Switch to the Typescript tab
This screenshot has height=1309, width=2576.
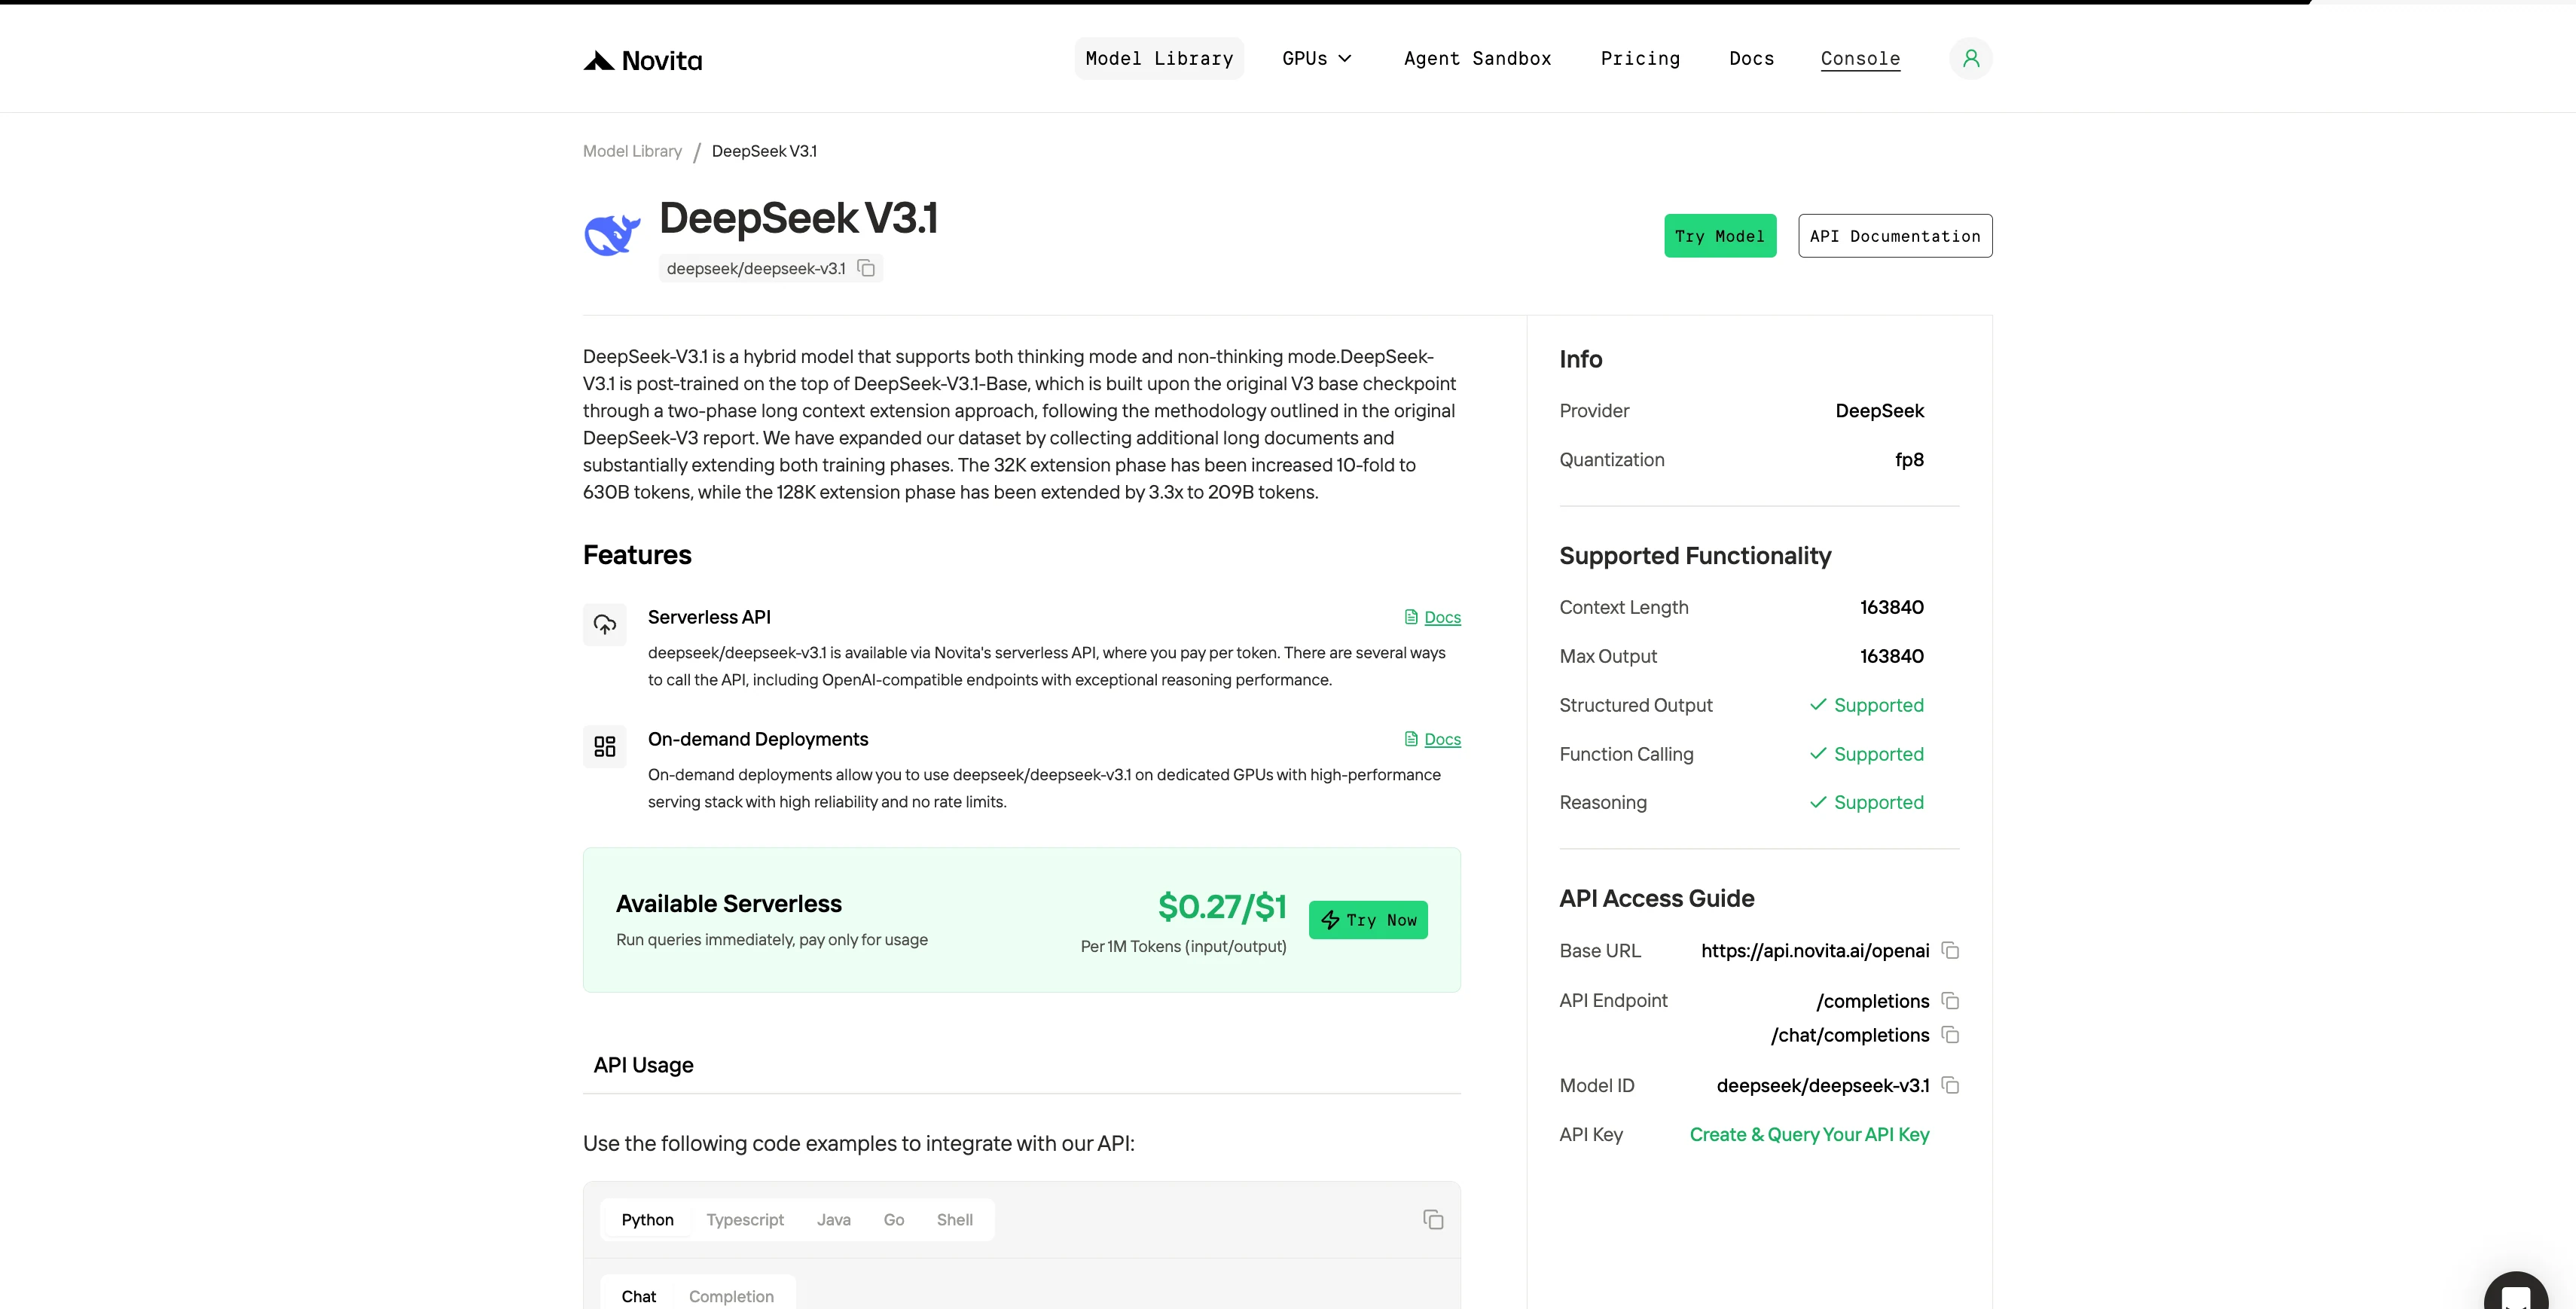pyautogui.click(x=745, y=1219)
